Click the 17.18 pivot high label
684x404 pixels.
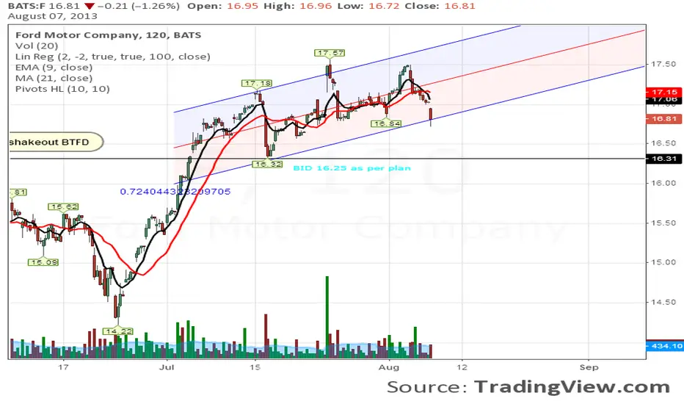point(258,83)
